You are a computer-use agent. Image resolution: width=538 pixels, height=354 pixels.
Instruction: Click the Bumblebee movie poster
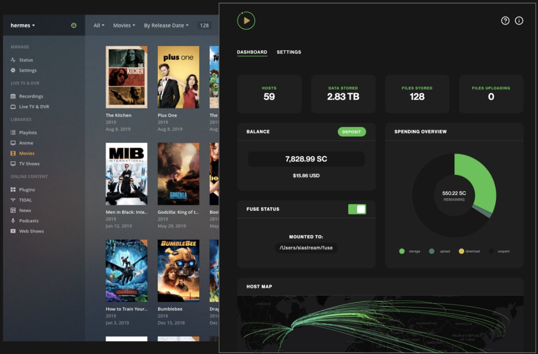point(178,271)
